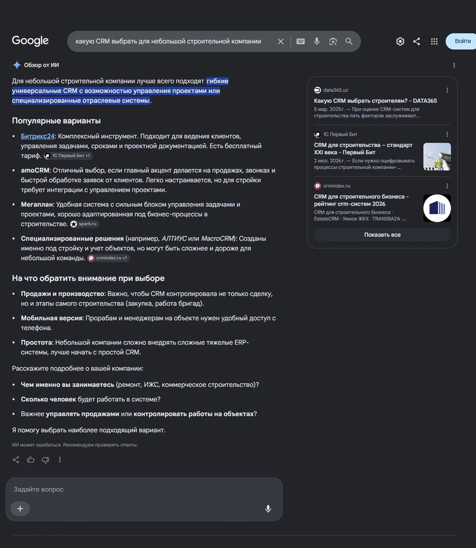Click Показать все button
The image size is (476, 548).
tap(383, 235)
